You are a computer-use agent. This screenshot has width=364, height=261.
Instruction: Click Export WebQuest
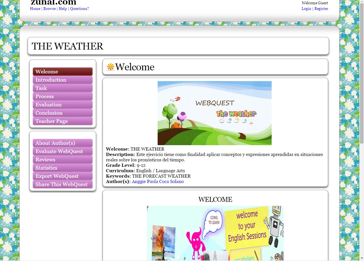pos(62,176)
